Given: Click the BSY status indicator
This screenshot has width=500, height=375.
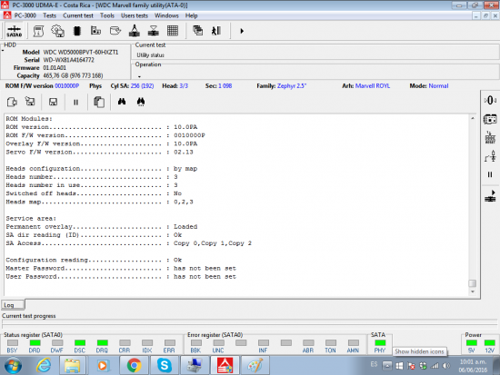Looking at the screenshot, I should coord(13,343).
